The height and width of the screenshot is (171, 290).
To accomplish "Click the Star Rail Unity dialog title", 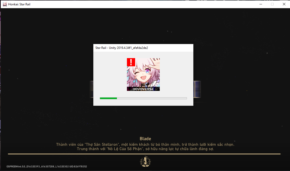I will pos(122,48).
